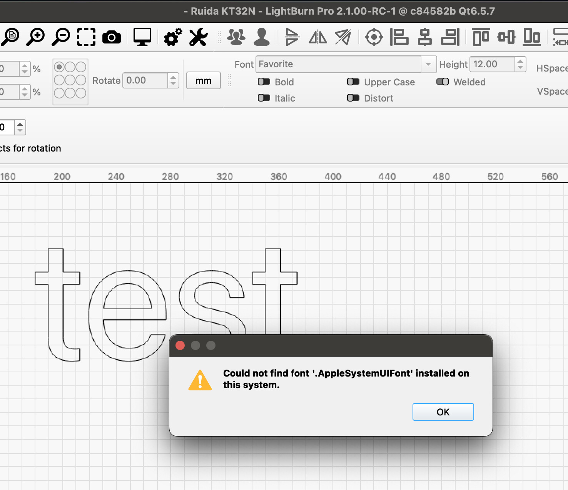Click the mm units button
The height and width of the screenshot is (490, 568).
click(x=204, y=80)
